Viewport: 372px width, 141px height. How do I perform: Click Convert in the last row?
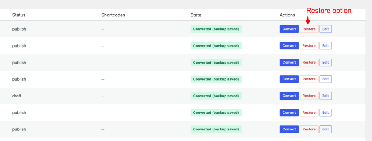[289, 129]
